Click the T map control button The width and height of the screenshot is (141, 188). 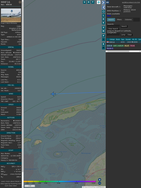coord(93,2)
